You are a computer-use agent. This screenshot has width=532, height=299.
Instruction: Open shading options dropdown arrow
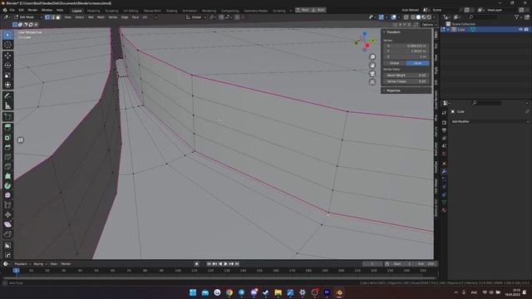pyautogui.click(x=434, y=17)
